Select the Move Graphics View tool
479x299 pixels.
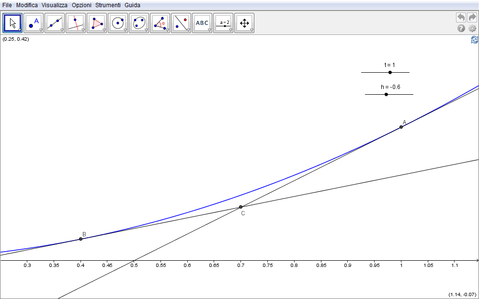pyautogui.click(x=244, y=22)
